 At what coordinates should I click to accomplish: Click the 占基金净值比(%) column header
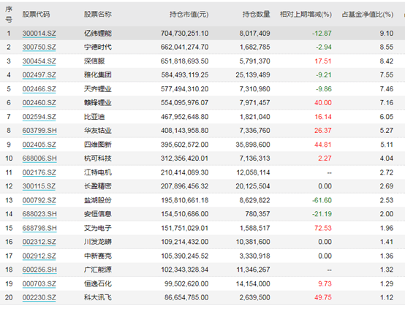click(x=368, y=14)
